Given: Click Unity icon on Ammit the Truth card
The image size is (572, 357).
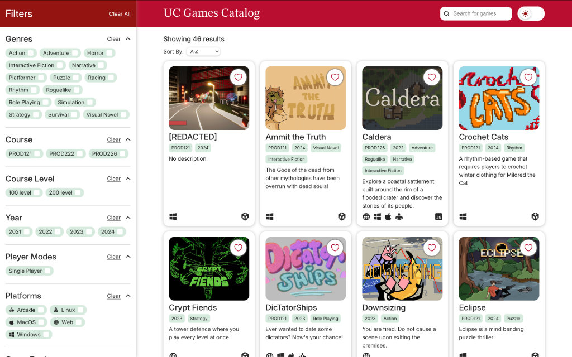Looking at the screenshot, I should pos(342,217).
